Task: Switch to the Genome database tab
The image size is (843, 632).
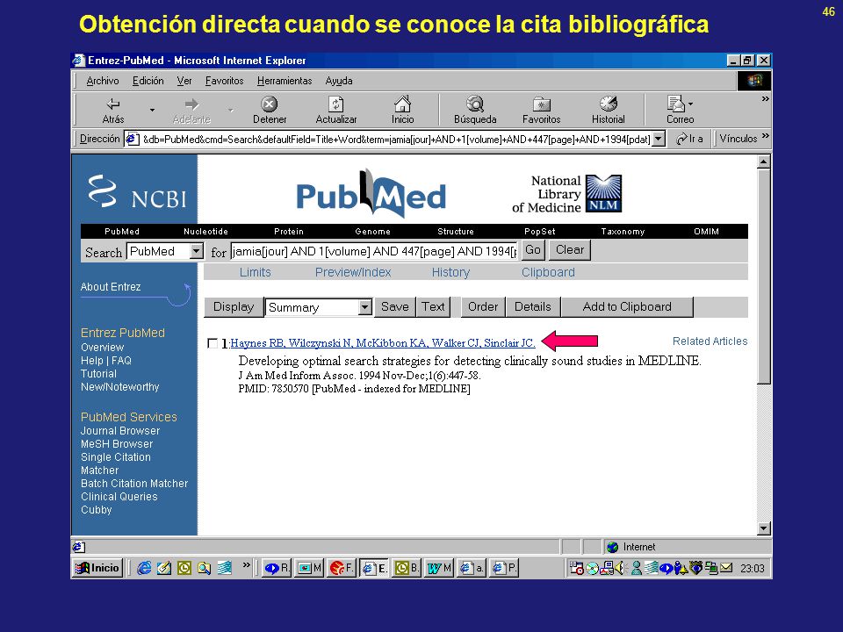Action: point(372,232)
